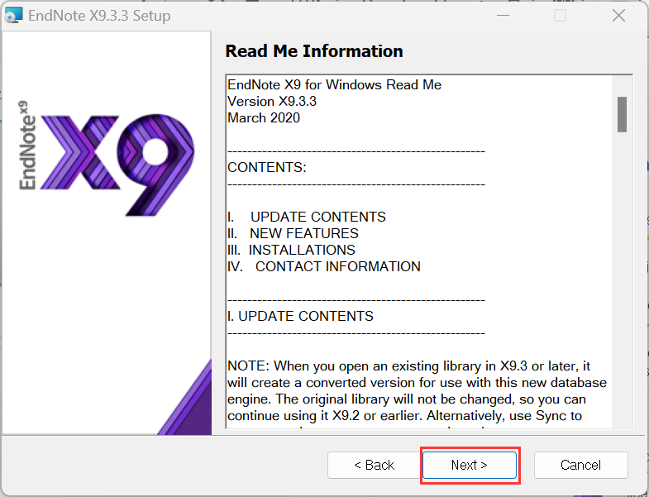Click the 'EndNote X9.3.3 Setup' window title
The image size is (649, 497).
99,16
